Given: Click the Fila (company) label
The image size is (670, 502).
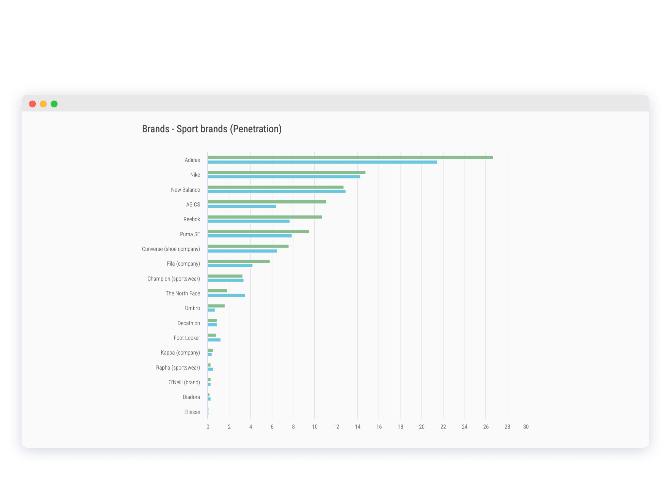Looking at the screenshot, I should (x=183, y=264).
